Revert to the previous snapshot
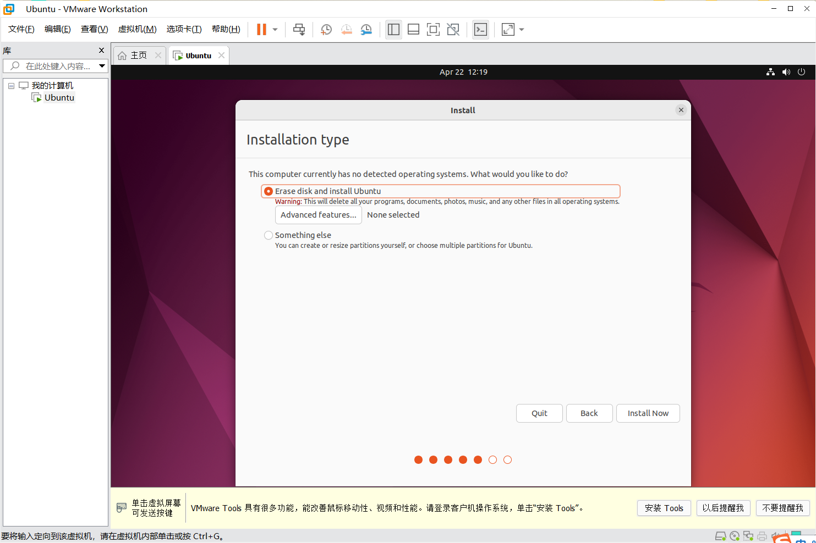This screenshot has height=543, width=816. point(346,30)
